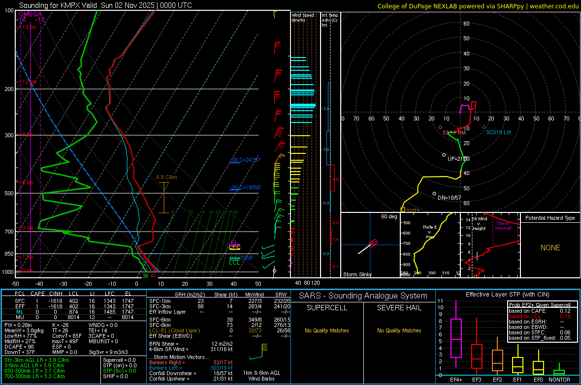Click the 'ConvT = 85F' value
This screenshot has height=385, width=581.
(66, 336)
